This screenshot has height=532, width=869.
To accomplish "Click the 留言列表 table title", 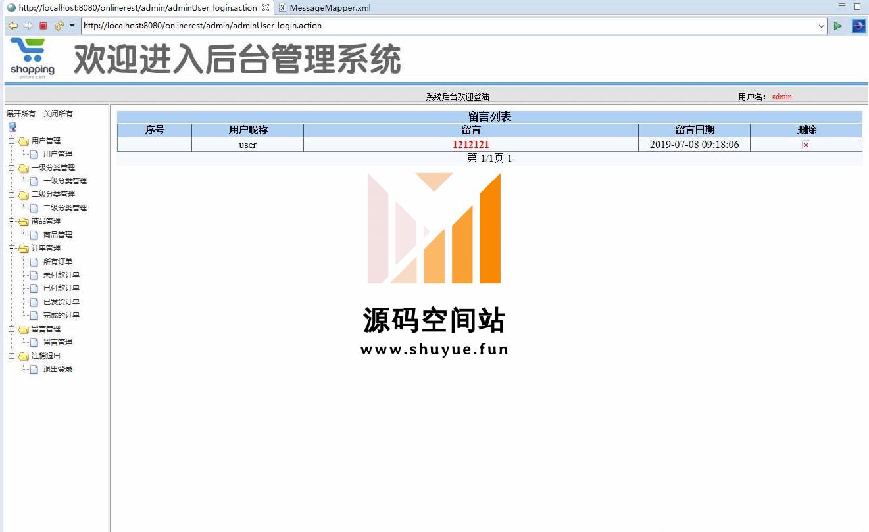I will click(x=489, y=117).
